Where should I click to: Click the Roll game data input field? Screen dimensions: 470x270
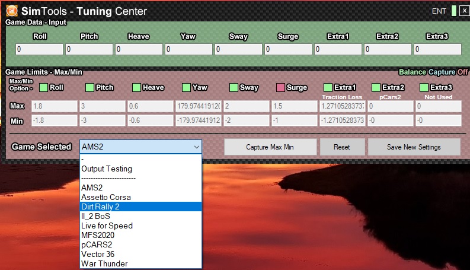(39, 49)
